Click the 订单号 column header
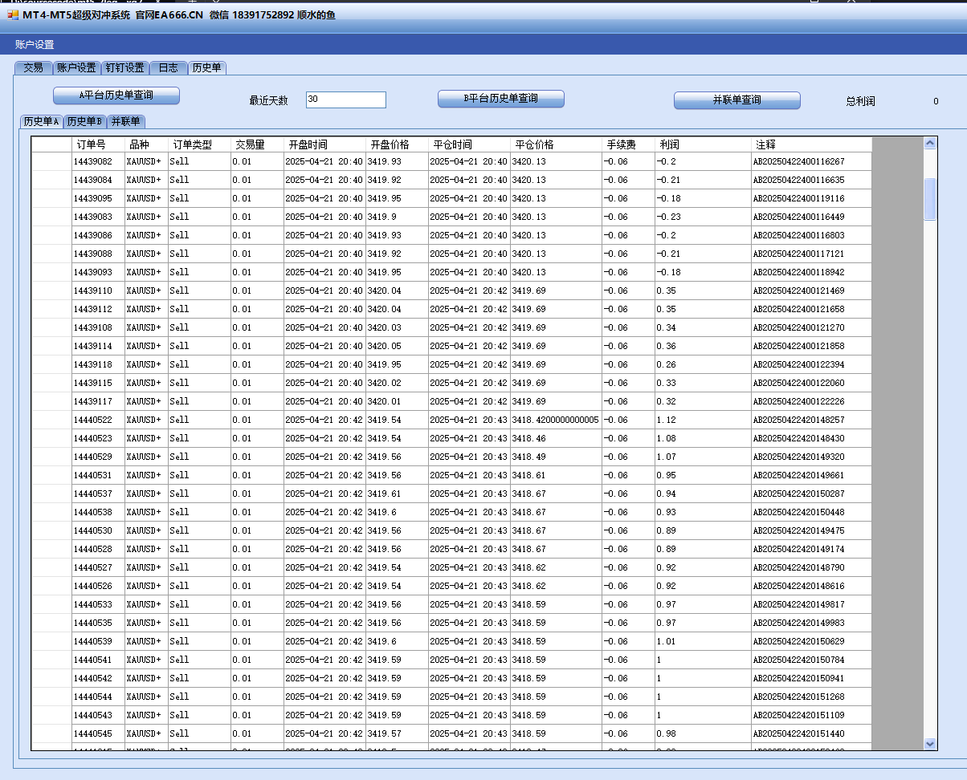The image size is (967, 780). pos(92,145)
